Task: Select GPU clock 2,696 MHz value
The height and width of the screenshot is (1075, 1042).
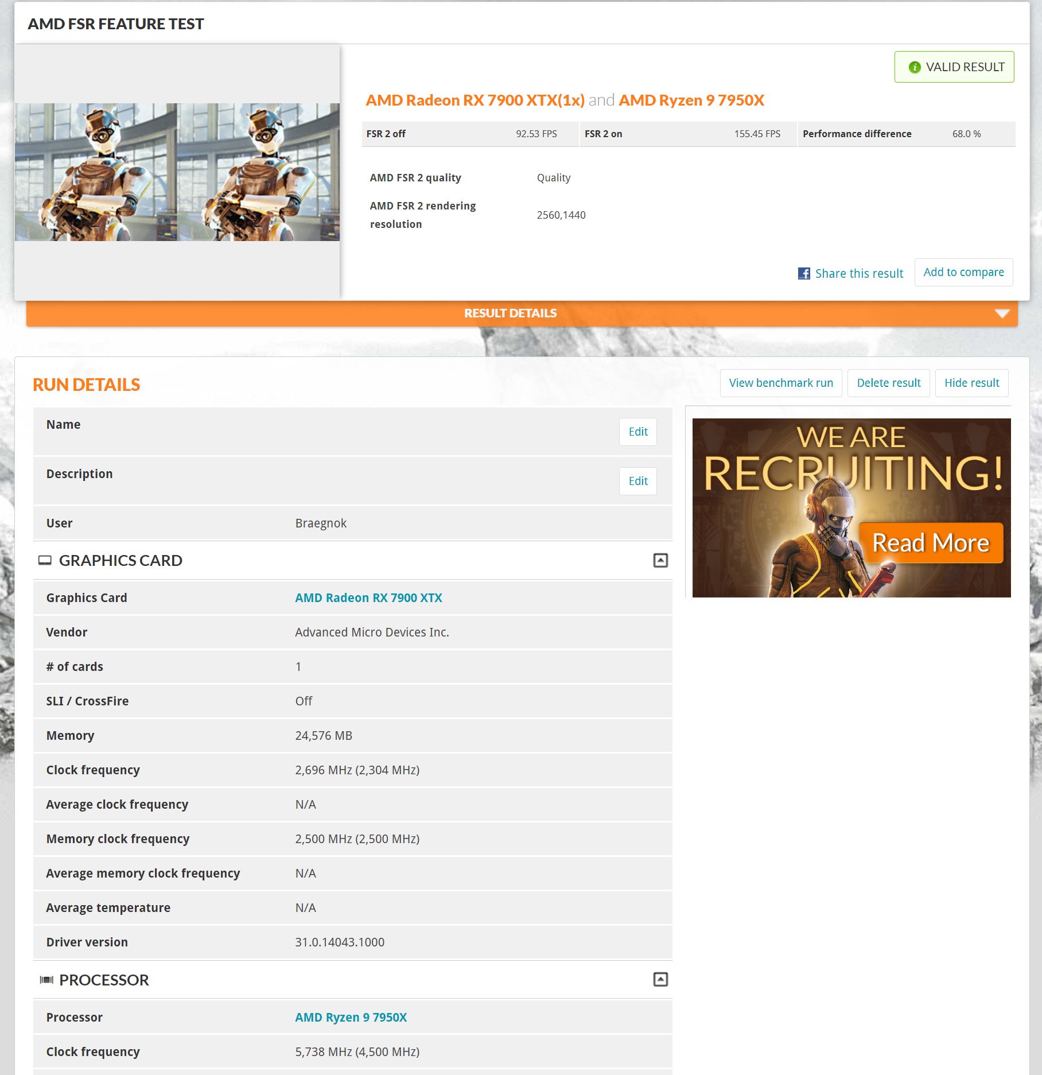Action: point(357,770)
